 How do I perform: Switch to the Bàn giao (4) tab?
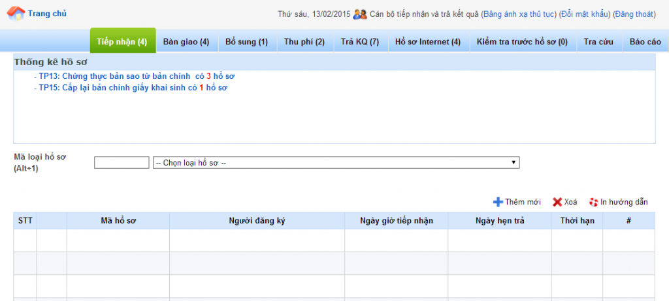pos(186,42)
